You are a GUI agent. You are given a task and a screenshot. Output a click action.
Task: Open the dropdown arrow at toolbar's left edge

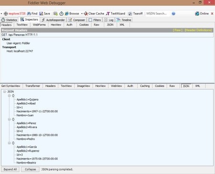coord(1,14)
